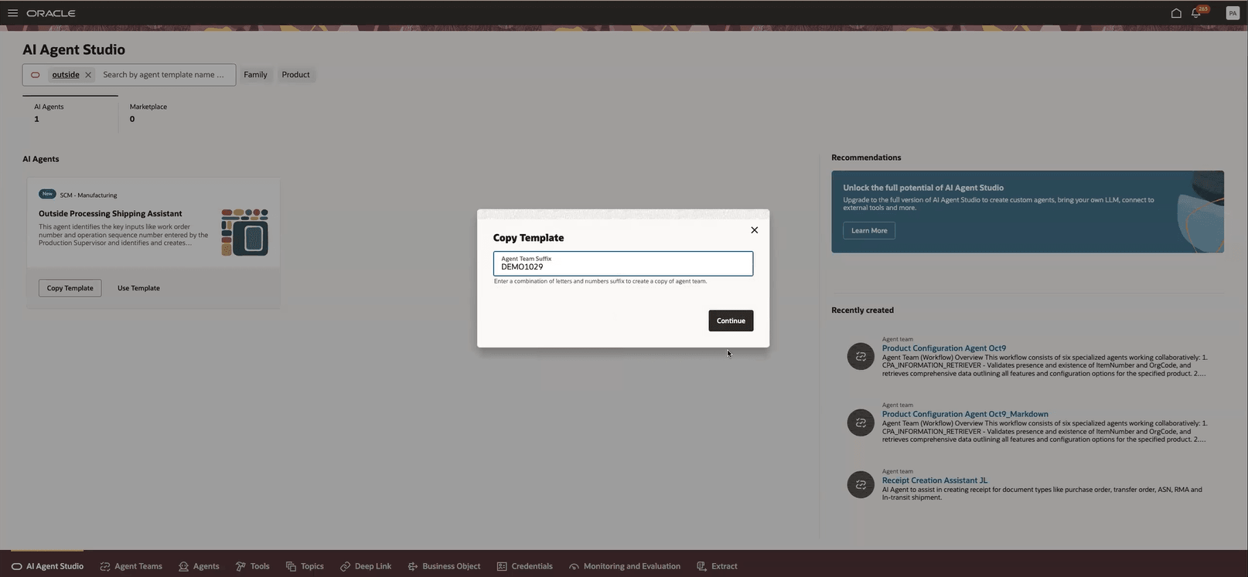This screenshot has width=1248, height=577.
Task: Switch to Credentials tab
Action: tap(524, 566)
